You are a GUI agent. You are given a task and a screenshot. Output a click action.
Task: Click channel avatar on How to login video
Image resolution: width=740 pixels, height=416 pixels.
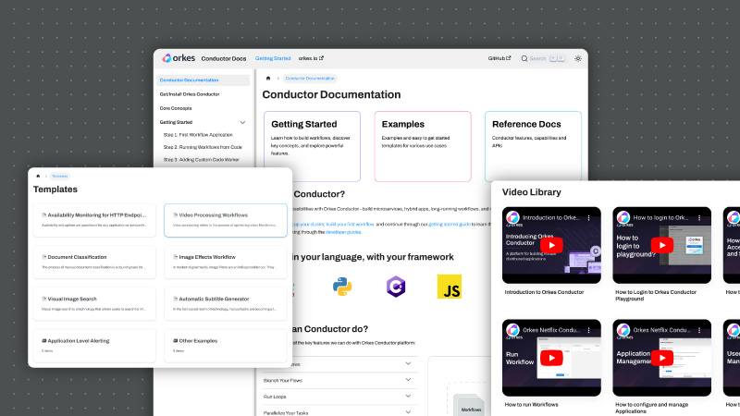(623, 217)
